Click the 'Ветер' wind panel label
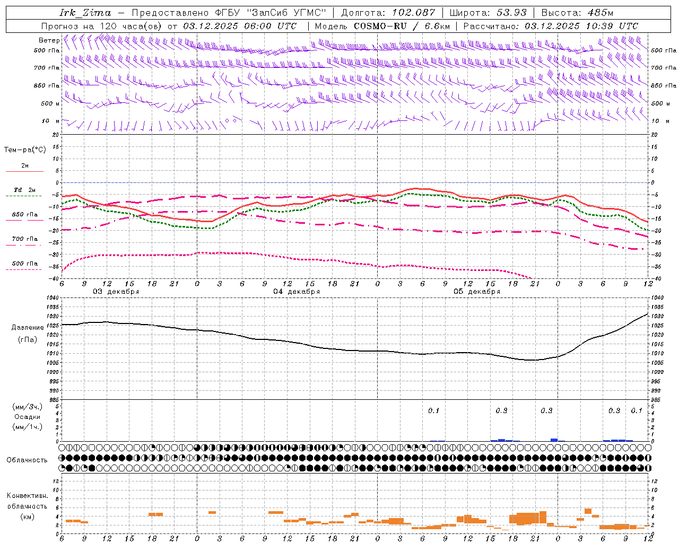679x543 pixels. [49, 40]
